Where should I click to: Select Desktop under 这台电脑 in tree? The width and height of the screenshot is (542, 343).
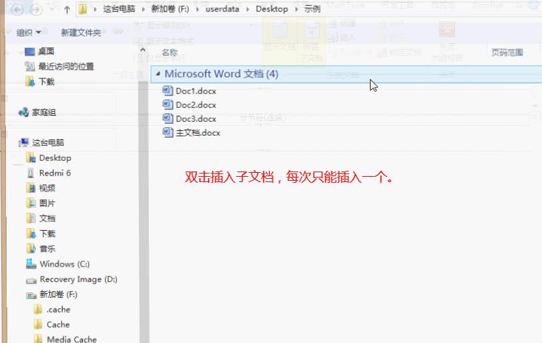click(55, 158)
